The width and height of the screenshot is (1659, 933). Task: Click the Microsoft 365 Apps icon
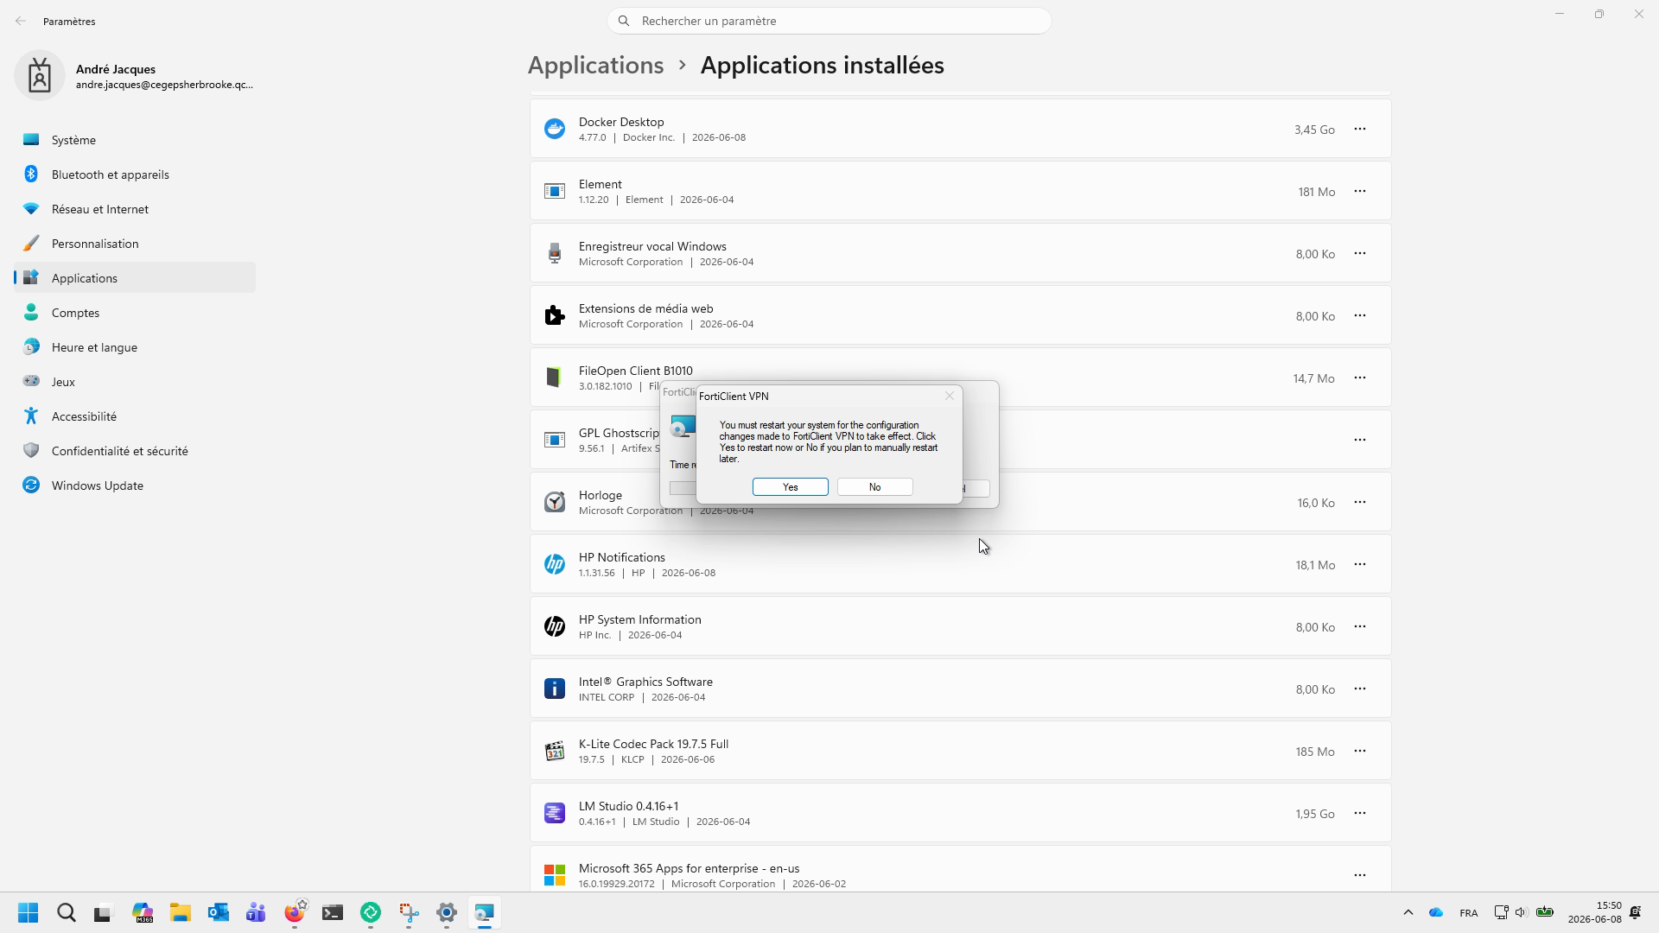click(555, 875)
